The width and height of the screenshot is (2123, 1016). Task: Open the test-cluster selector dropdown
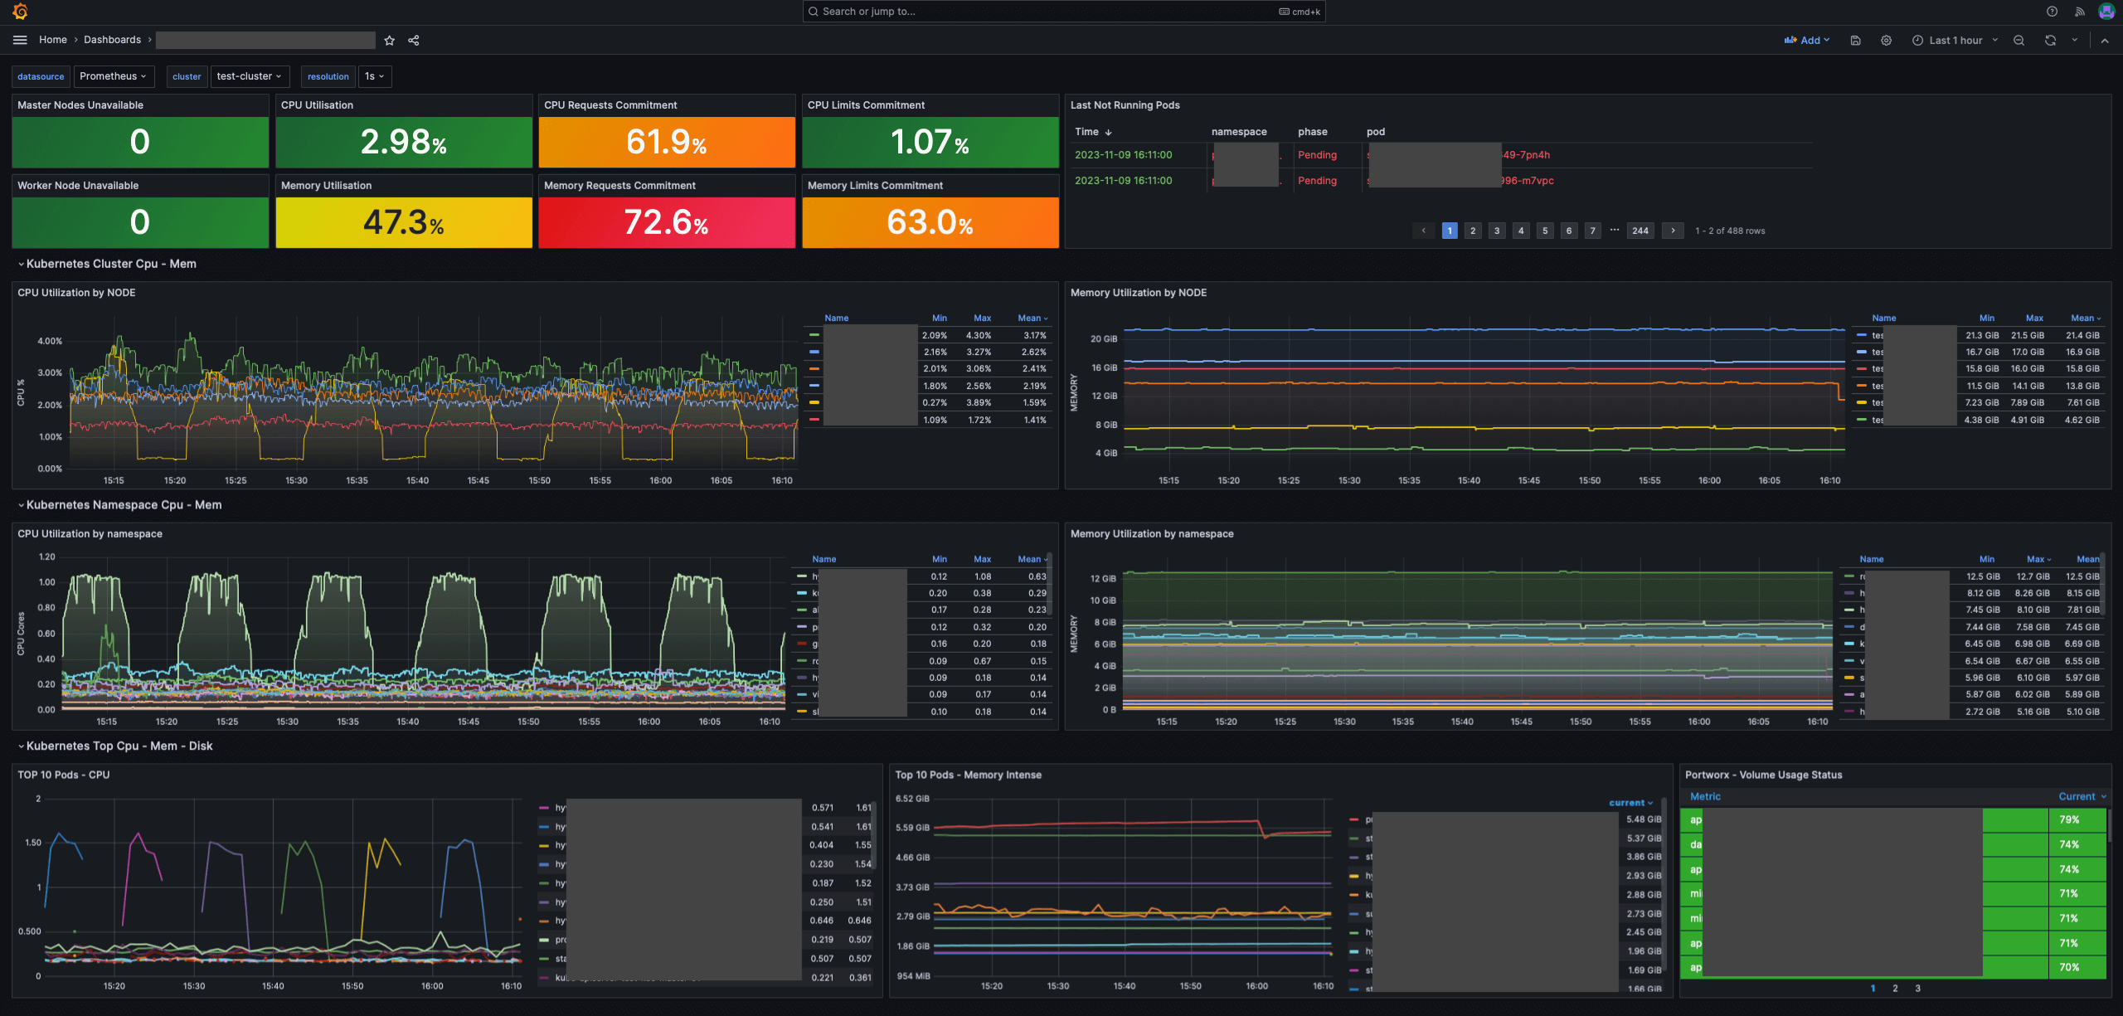point(250,76)
